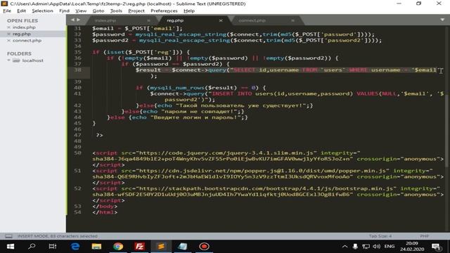Open the Find menu
This screenshot has height=253, width=450.
tap(64, 11)
